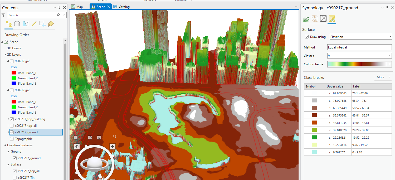Open the Classes dropdown showing 9

359,56
